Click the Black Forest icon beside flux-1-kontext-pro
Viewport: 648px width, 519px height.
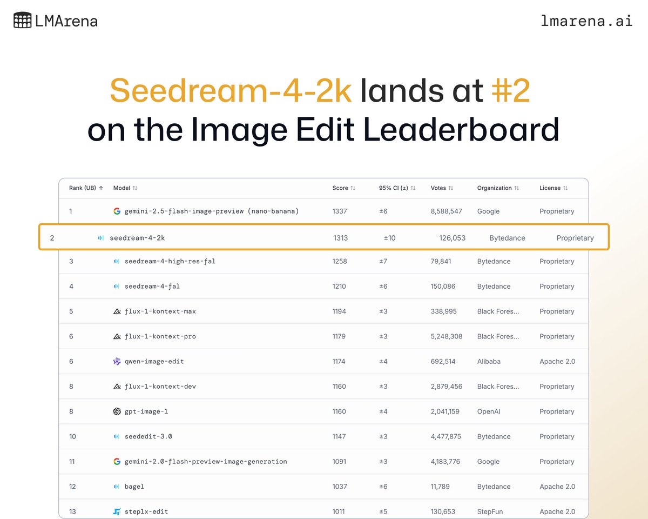pos(117,336)
